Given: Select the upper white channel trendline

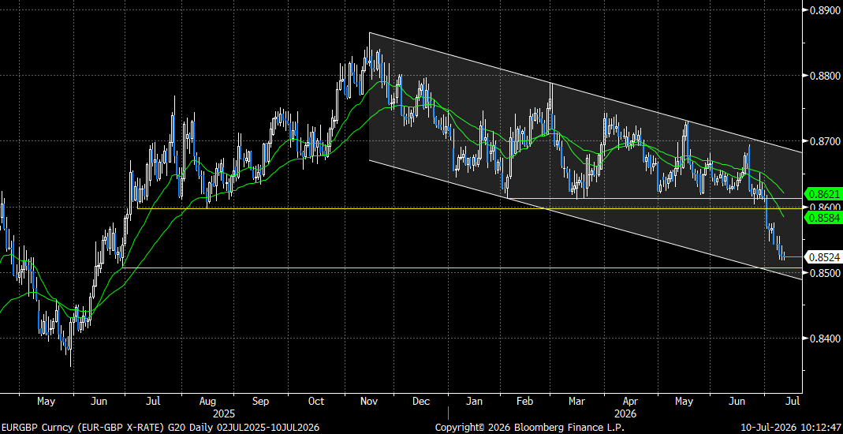Looking at the screenshot, I should (x=585, y=92).
